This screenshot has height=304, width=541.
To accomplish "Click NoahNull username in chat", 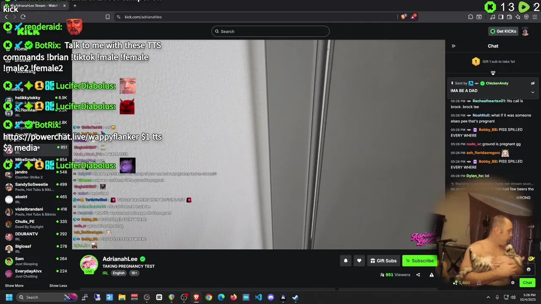I will click(x=481, y=115).
